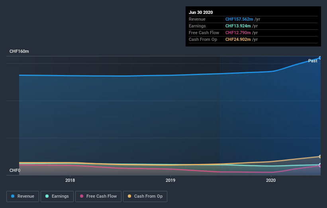This screenshot has height=208, width=327.
Task: Click the Cash From Op label in tooltip
Action: [x=203, y=39]
